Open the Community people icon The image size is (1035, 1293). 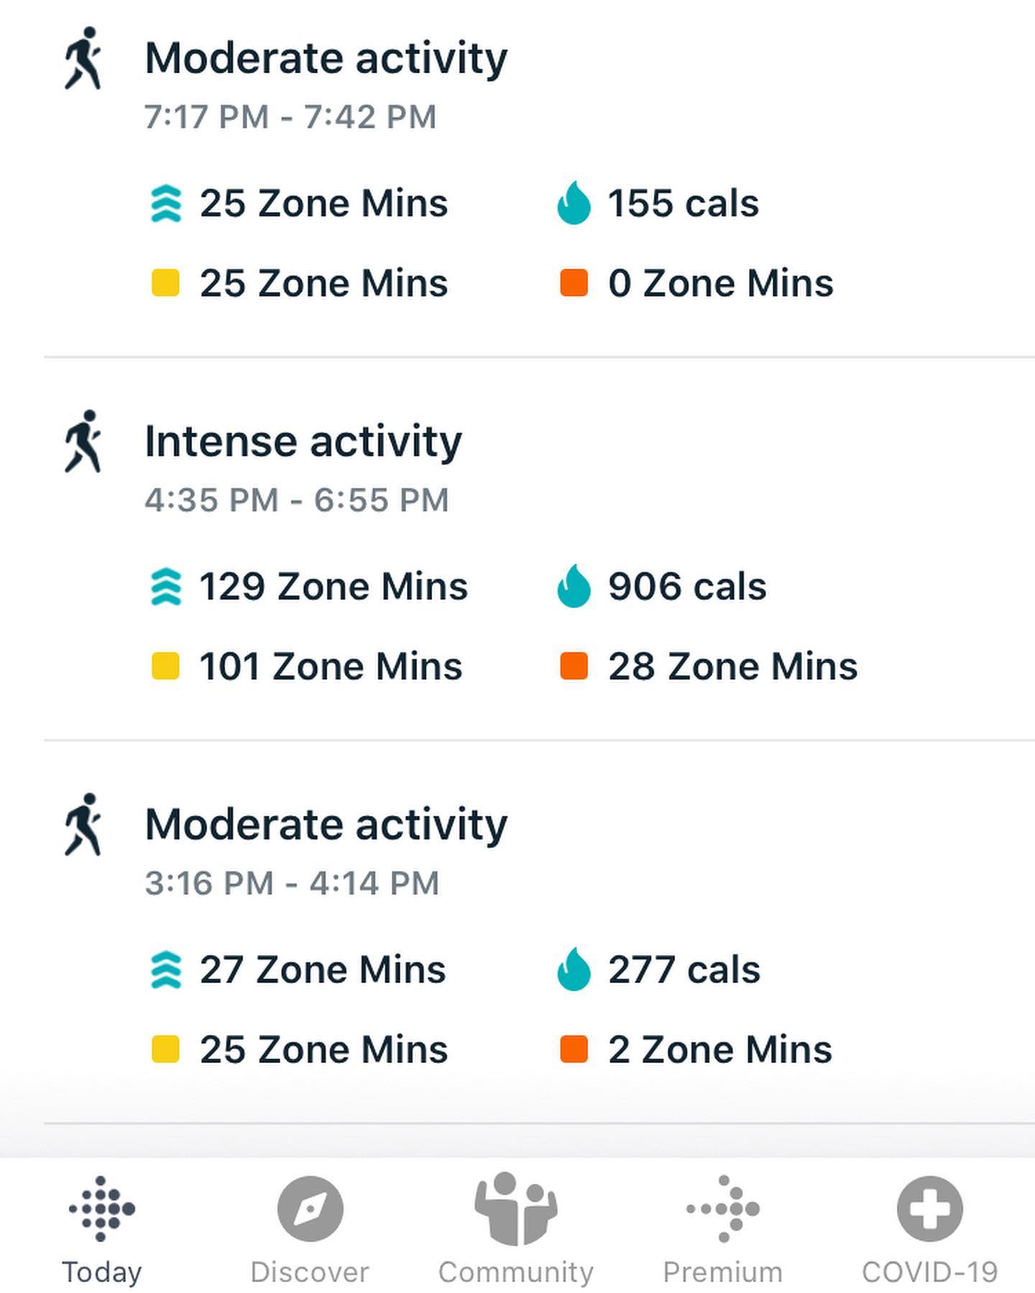point(515,1209)
